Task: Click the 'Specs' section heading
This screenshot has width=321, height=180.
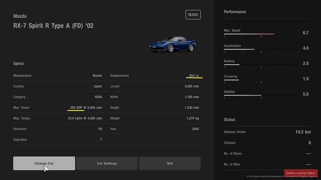Action: [x=19, y=63]
